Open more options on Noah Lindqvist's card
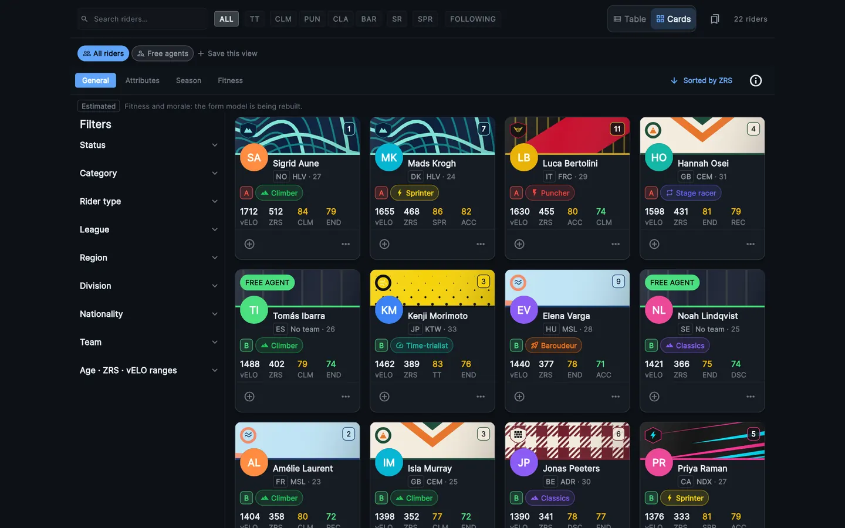The width and height of the screenshot is (845, 528). pyautogui.click(x=751, y=397)
